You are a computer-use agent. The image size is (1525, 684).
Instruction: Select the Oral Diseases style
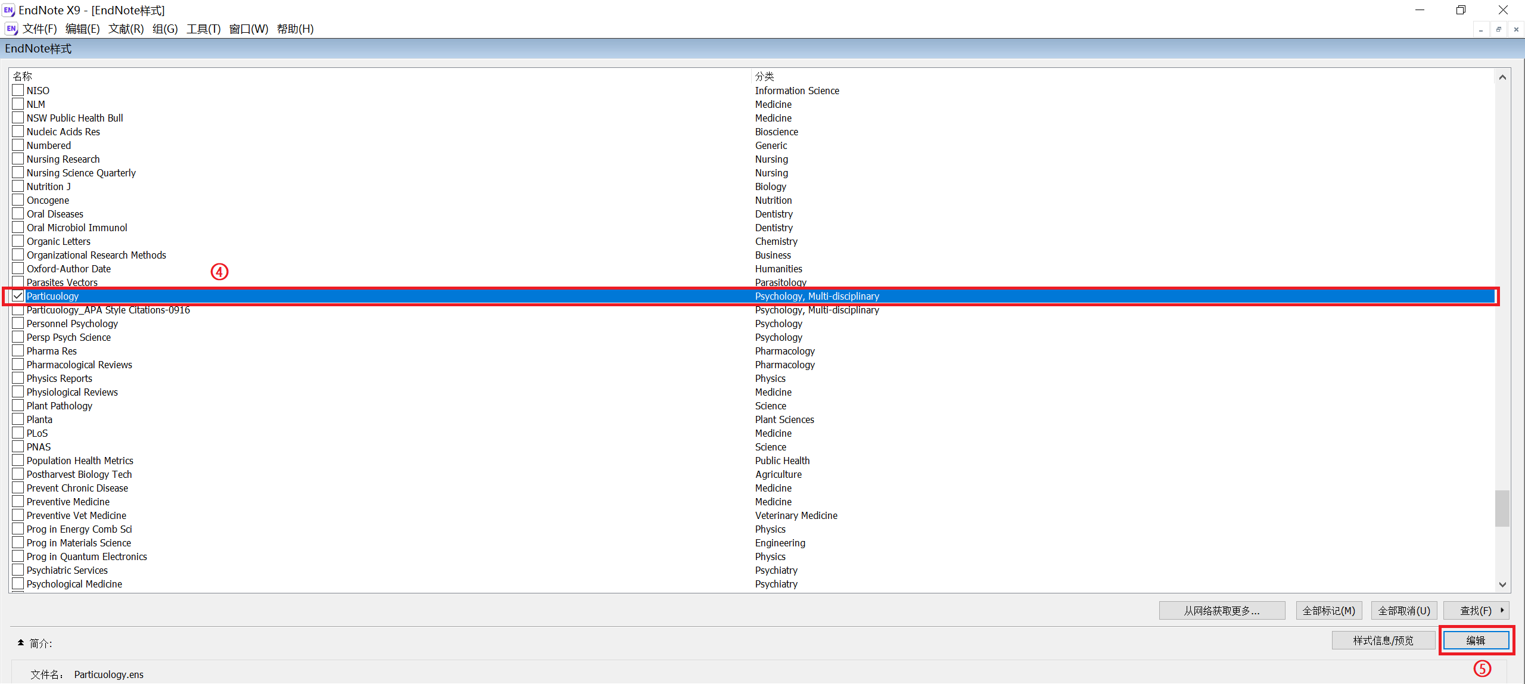tap(55, 214)
